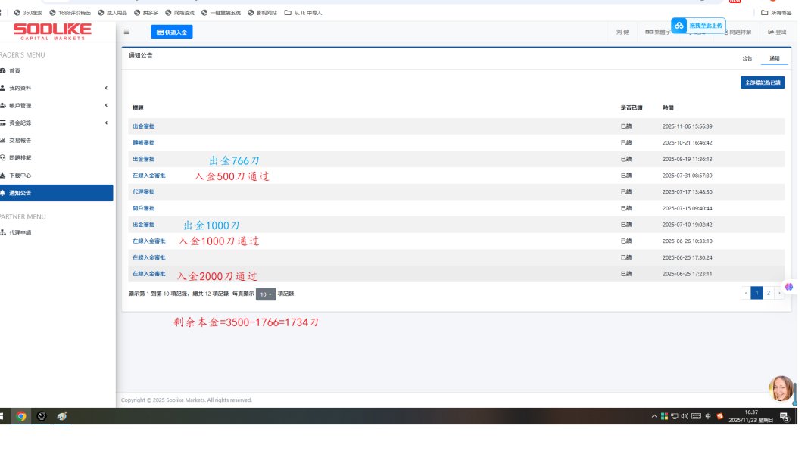
Task: Click the 下載中心 download icon
Action: pyautogui.click(x=2, y=176)
